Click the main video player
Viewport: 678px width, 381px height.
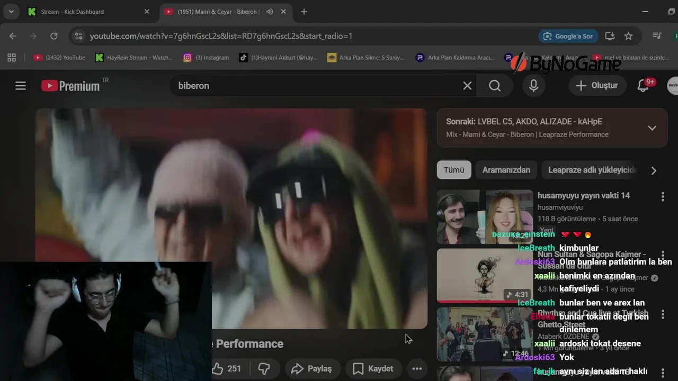[x=231, y=219]
